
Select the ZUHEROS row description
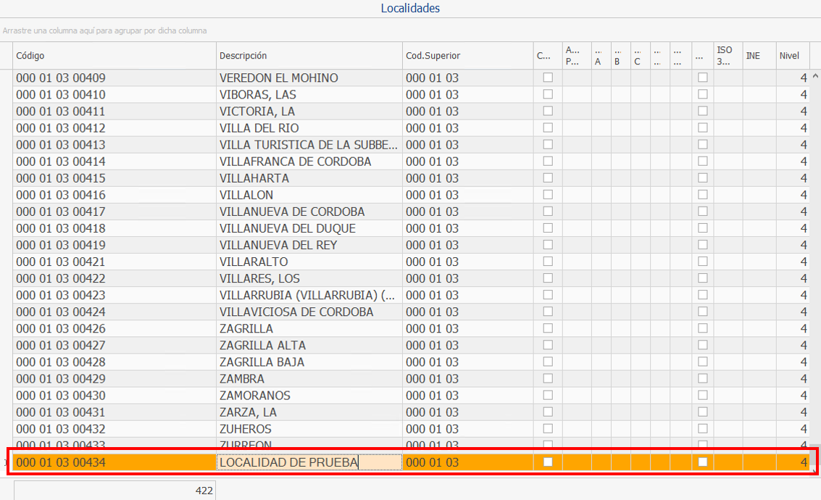click(x=309, y=429)
